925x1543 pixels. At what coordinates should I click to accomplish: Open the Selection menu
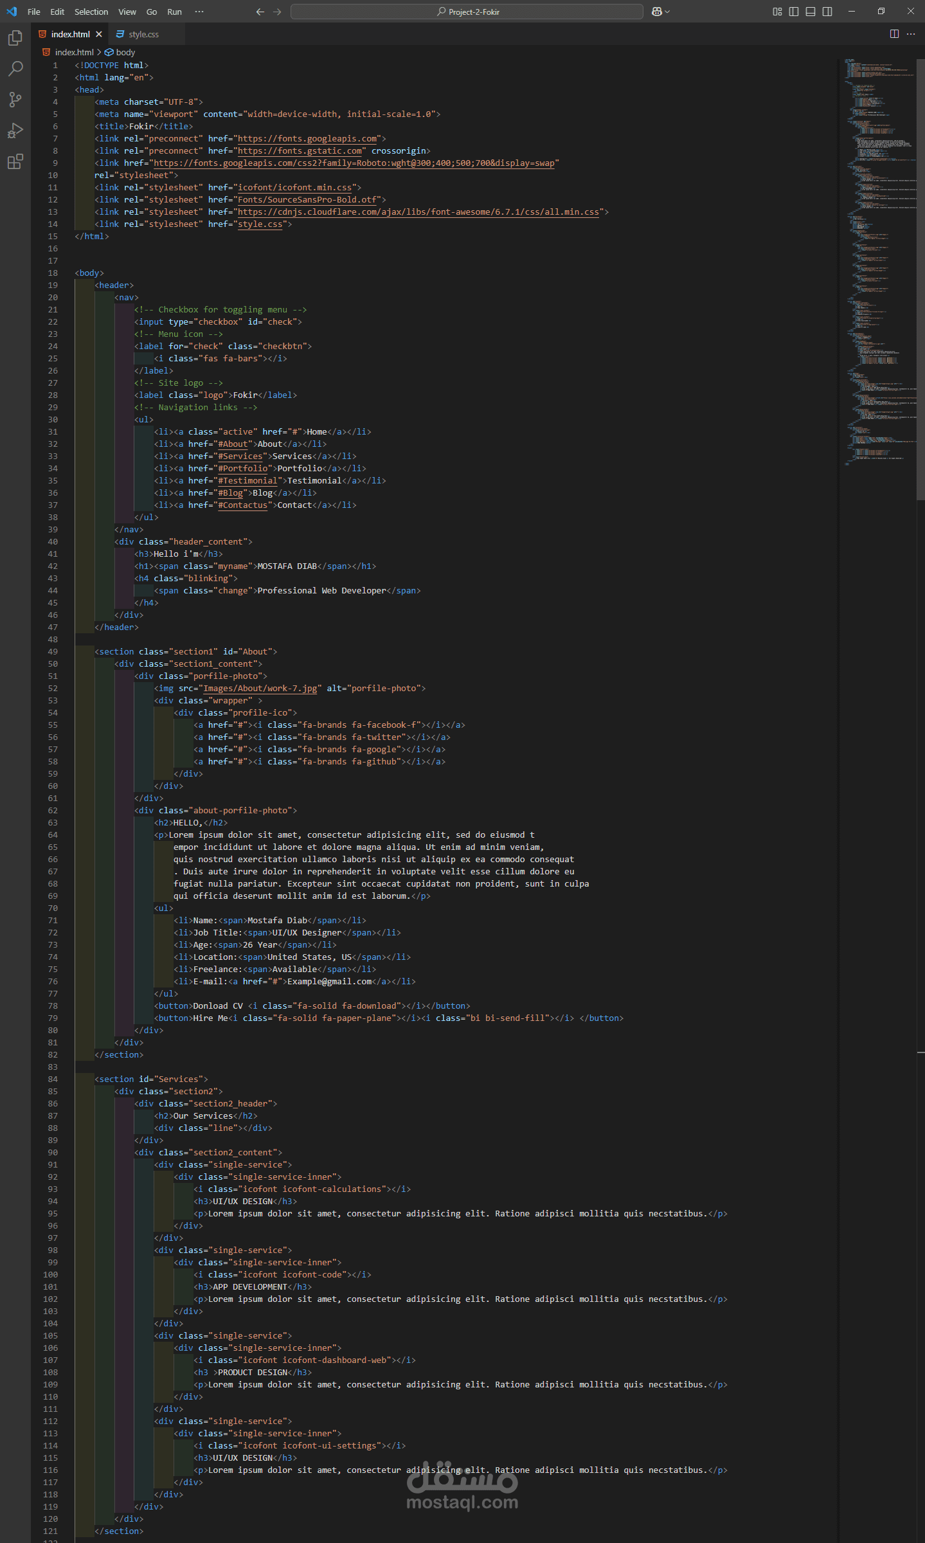pos(91,12)
